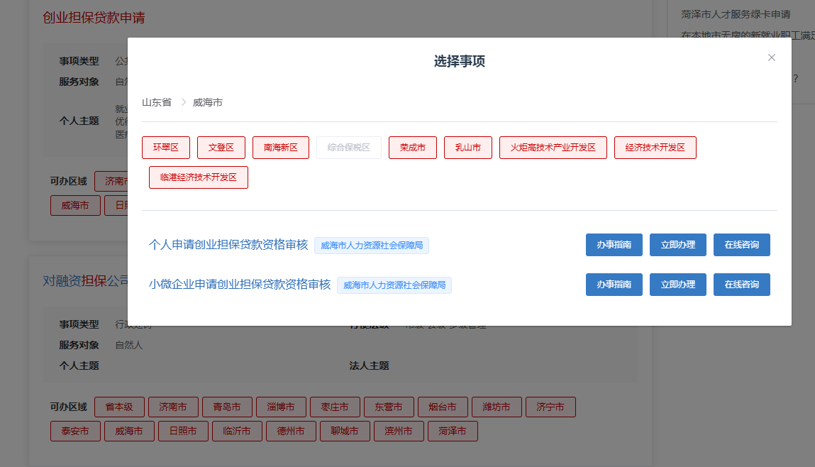The image size is (815, 467).
Task: Click 立即办理 for personal loan eligibility review
Action: (x=677, y=244)
